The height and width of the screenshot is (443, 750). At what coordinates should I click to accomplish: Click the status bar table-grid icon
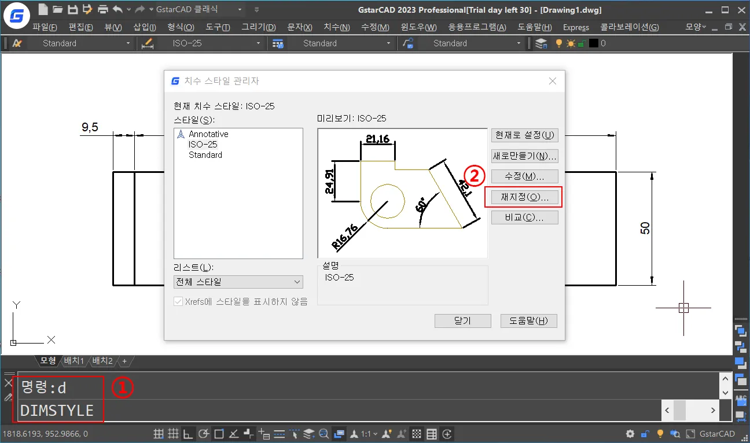(x=432, y=434)
